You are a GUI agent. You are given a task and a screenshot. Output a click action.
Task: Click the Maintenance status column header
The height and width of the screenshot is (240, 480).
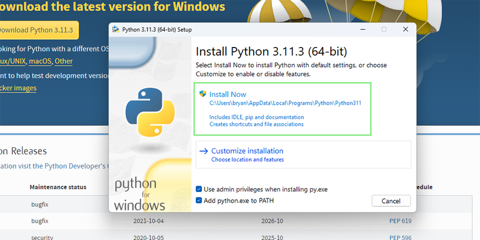pos(58,187)
